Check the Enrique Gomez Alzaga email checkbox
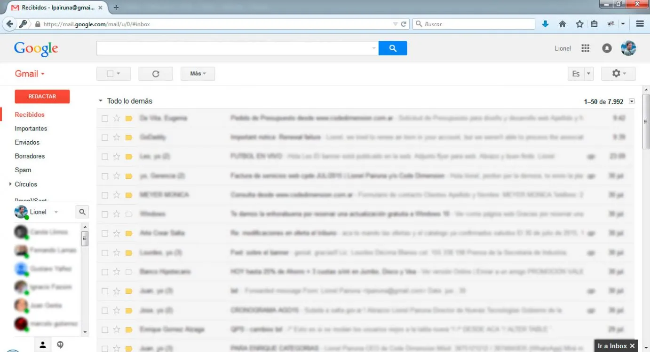The width and height of the screenshot is (650, 352). coord(105,330)
